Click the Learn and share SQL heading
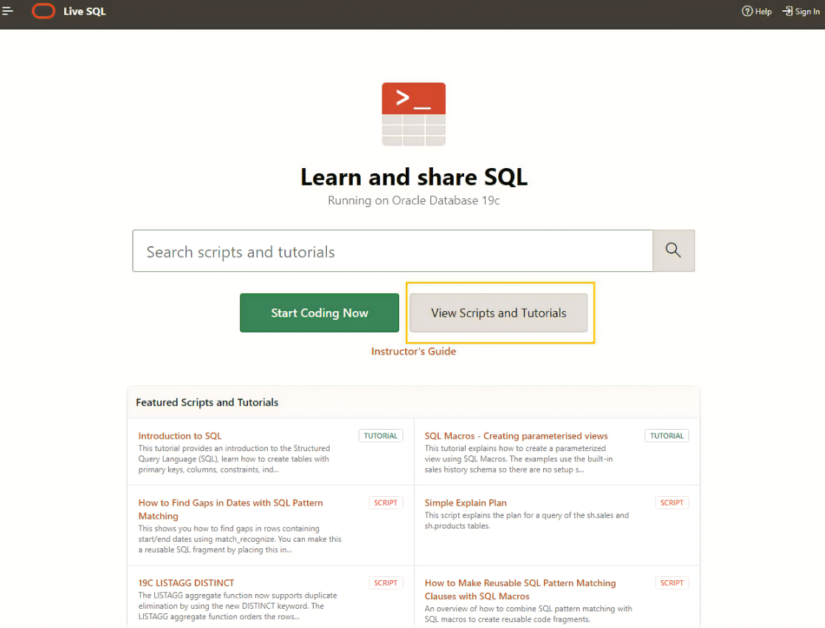This screenshot has height=628, width=825. click(413, 177)
